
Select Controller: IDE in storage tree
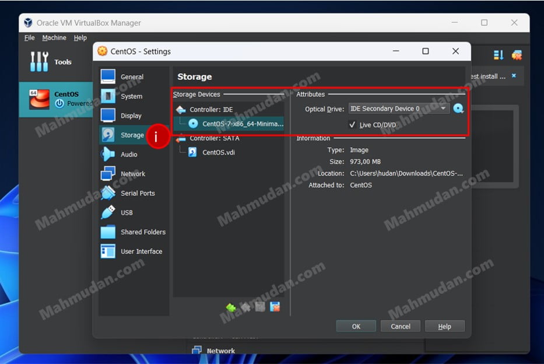(x=229, y=110)
